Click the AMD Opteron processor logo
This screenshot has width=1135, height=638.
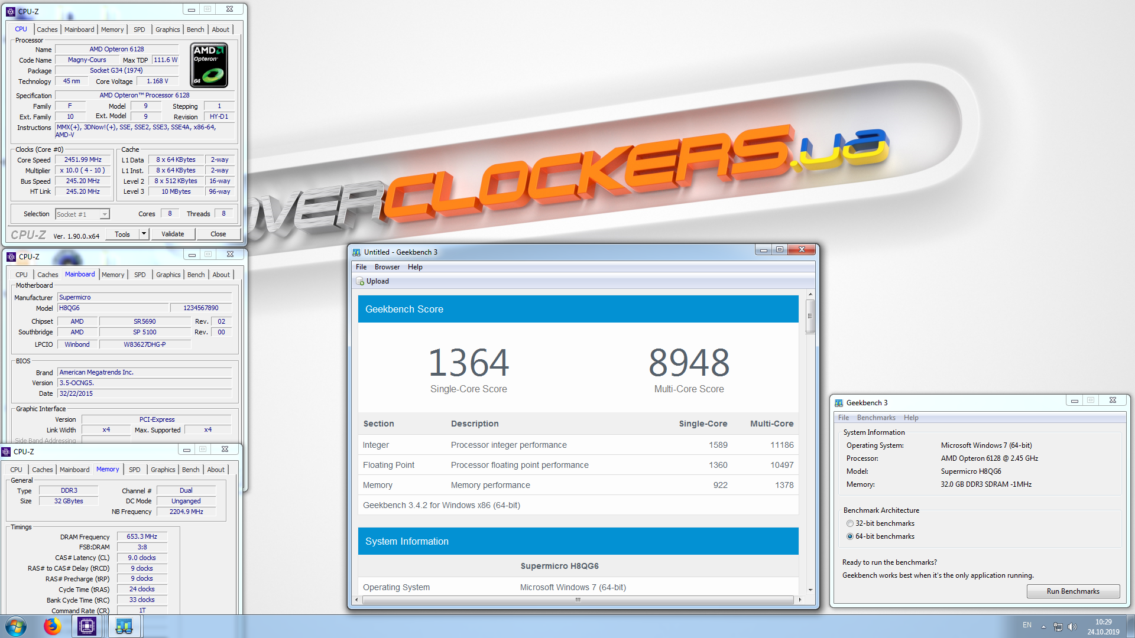click(x=209, y=66)
